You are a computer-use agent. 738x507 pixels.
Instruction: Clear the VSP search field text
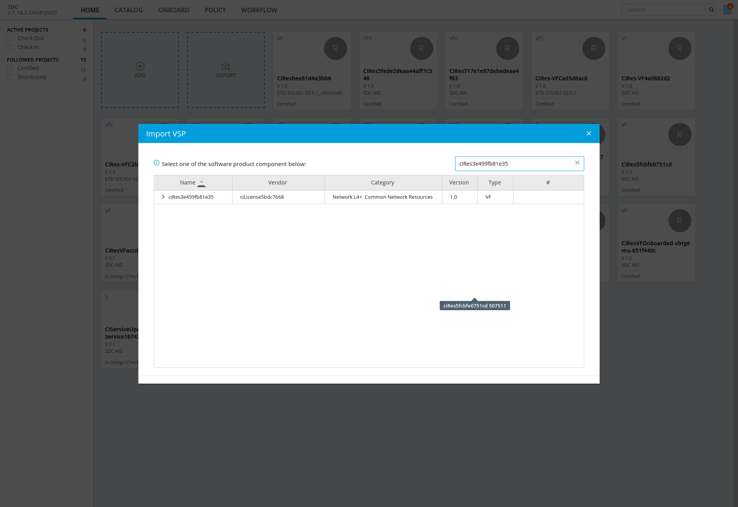coord(577,163)
